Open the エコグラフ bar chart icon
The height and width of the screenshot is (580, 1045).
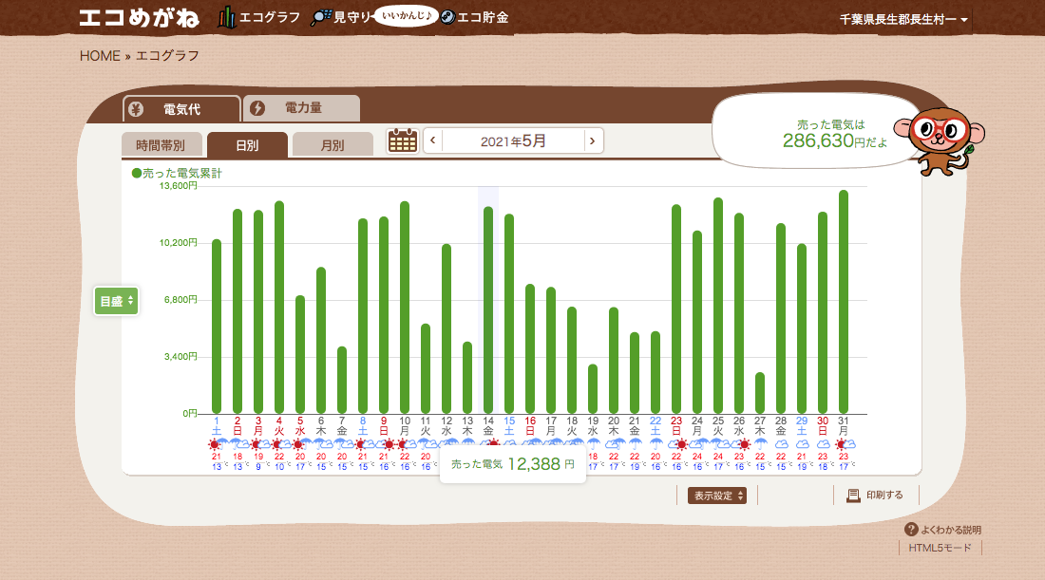coord(227,17)
